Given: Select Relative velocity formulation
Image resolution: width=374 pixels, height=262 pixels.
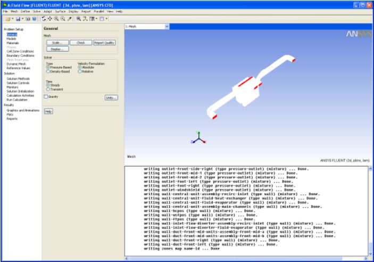Looking at the screenshot, I should tap(80, 71).
